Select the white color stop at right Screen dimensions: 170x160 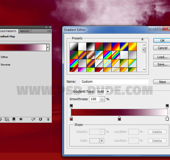[x=167, y=118]
